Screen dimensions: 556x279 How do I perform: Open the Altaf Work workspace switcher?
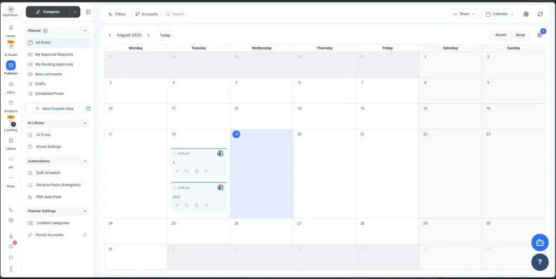11,11
